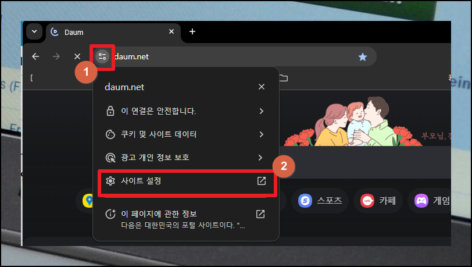Open a new tab with plus button
This screenshot has width=472, height=267.
point(192,31)
